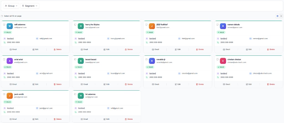Image resolution: width=284 pixels, height=123 pixels.
Task: Email the contact beast beast
Action: [84, 84]
